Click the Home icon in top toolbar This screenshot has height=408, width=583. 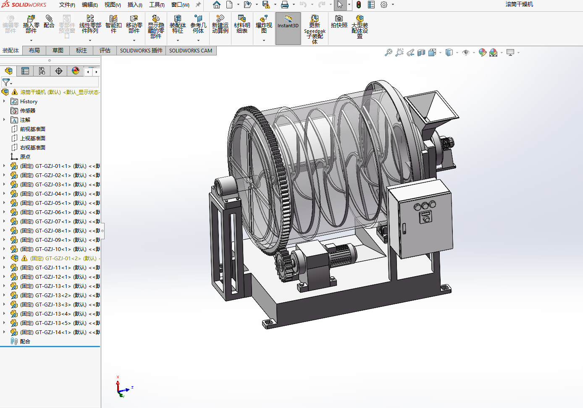click(217, 5)
